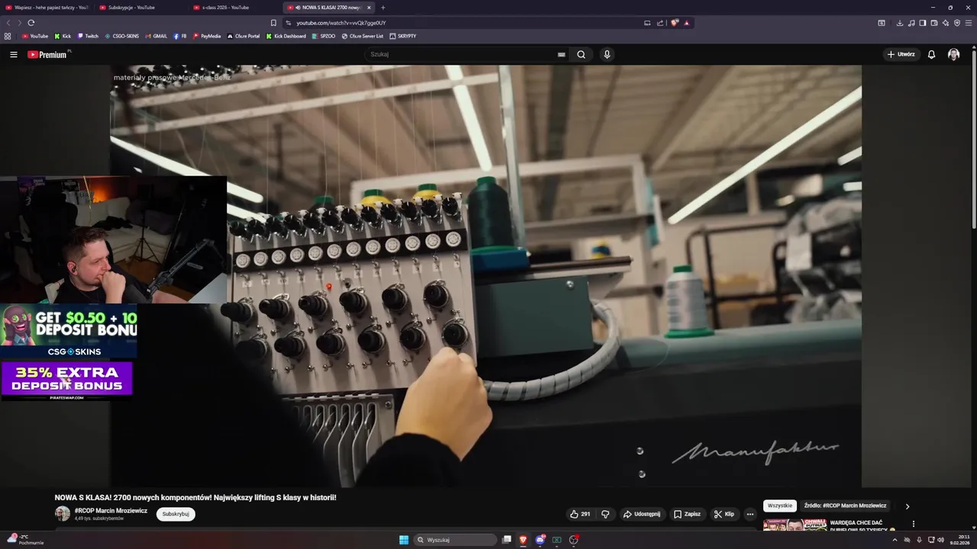Viewport: 977px width, 549px height.
Task: Switch to Subskrypcje - YouTube tab
Action: (x=141, y=8)
